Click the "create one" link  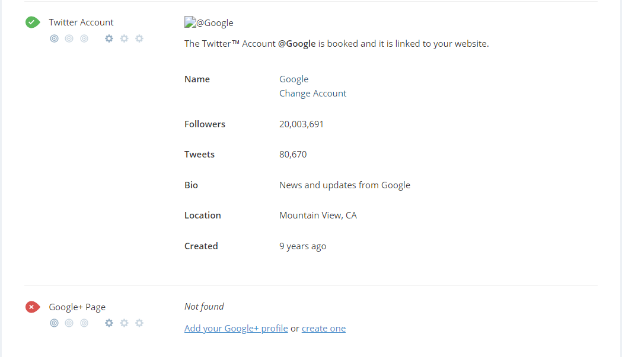coord(324,329)
